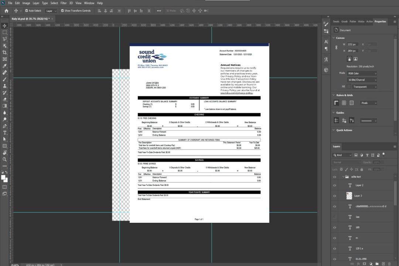Viewport: 399px width, 266px height.
Task: Open the Image menu
Action: pyautogui.click(x=26, y=3)
